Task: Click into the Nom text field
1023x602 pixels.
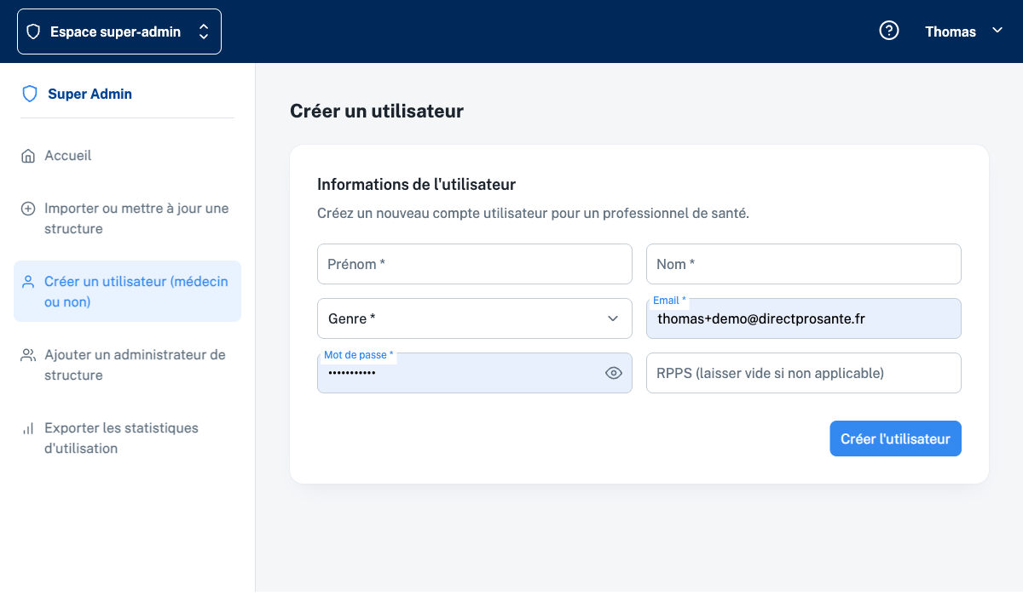Action: 803,264
